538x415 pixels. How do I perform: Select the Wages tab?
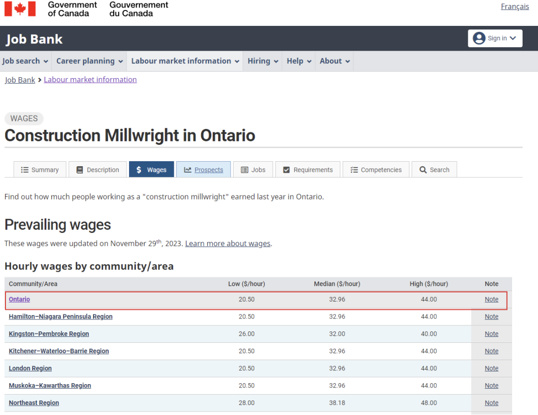tap(151, 170)
